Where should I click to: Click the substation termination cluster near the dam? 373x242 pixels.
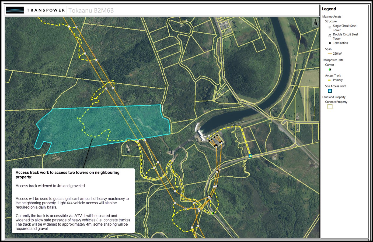216,141
